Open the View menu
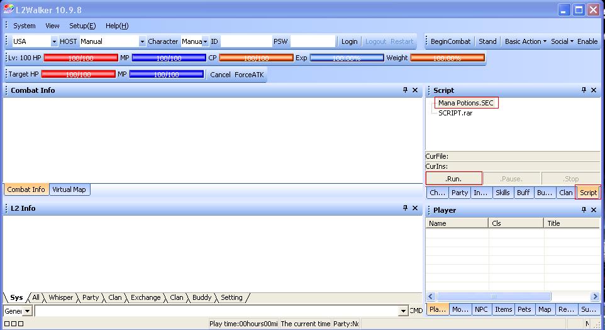This screenshot has width=605, height=330. click(52, 26)
